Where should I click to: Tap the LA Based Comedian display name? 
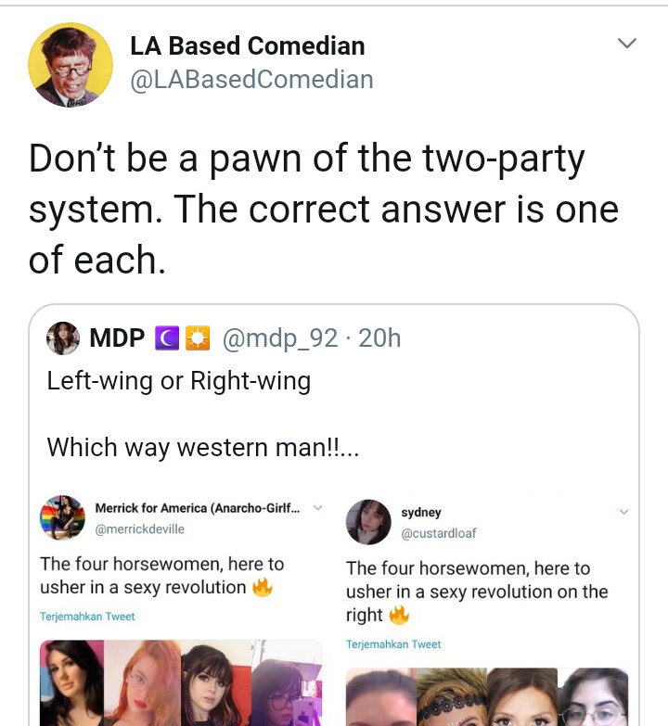248,45
